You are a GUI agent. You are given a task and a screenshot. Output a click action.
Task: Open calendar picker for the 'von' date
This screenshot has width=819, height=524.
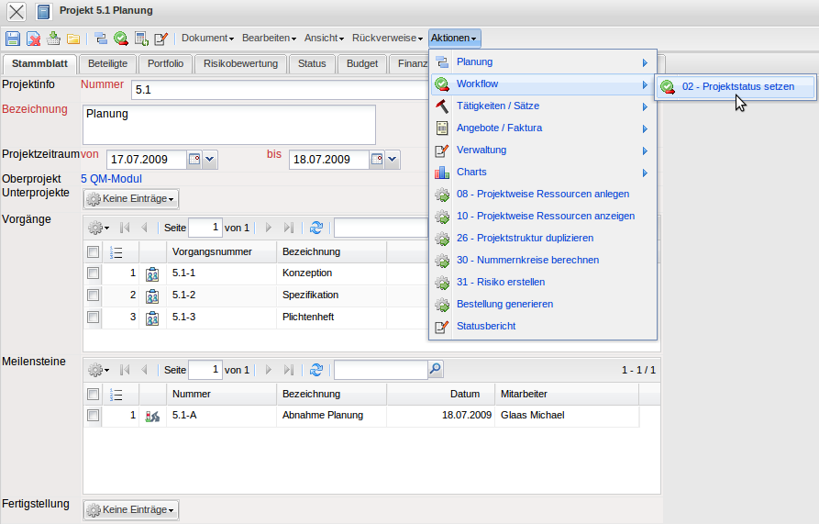point(194,160)
